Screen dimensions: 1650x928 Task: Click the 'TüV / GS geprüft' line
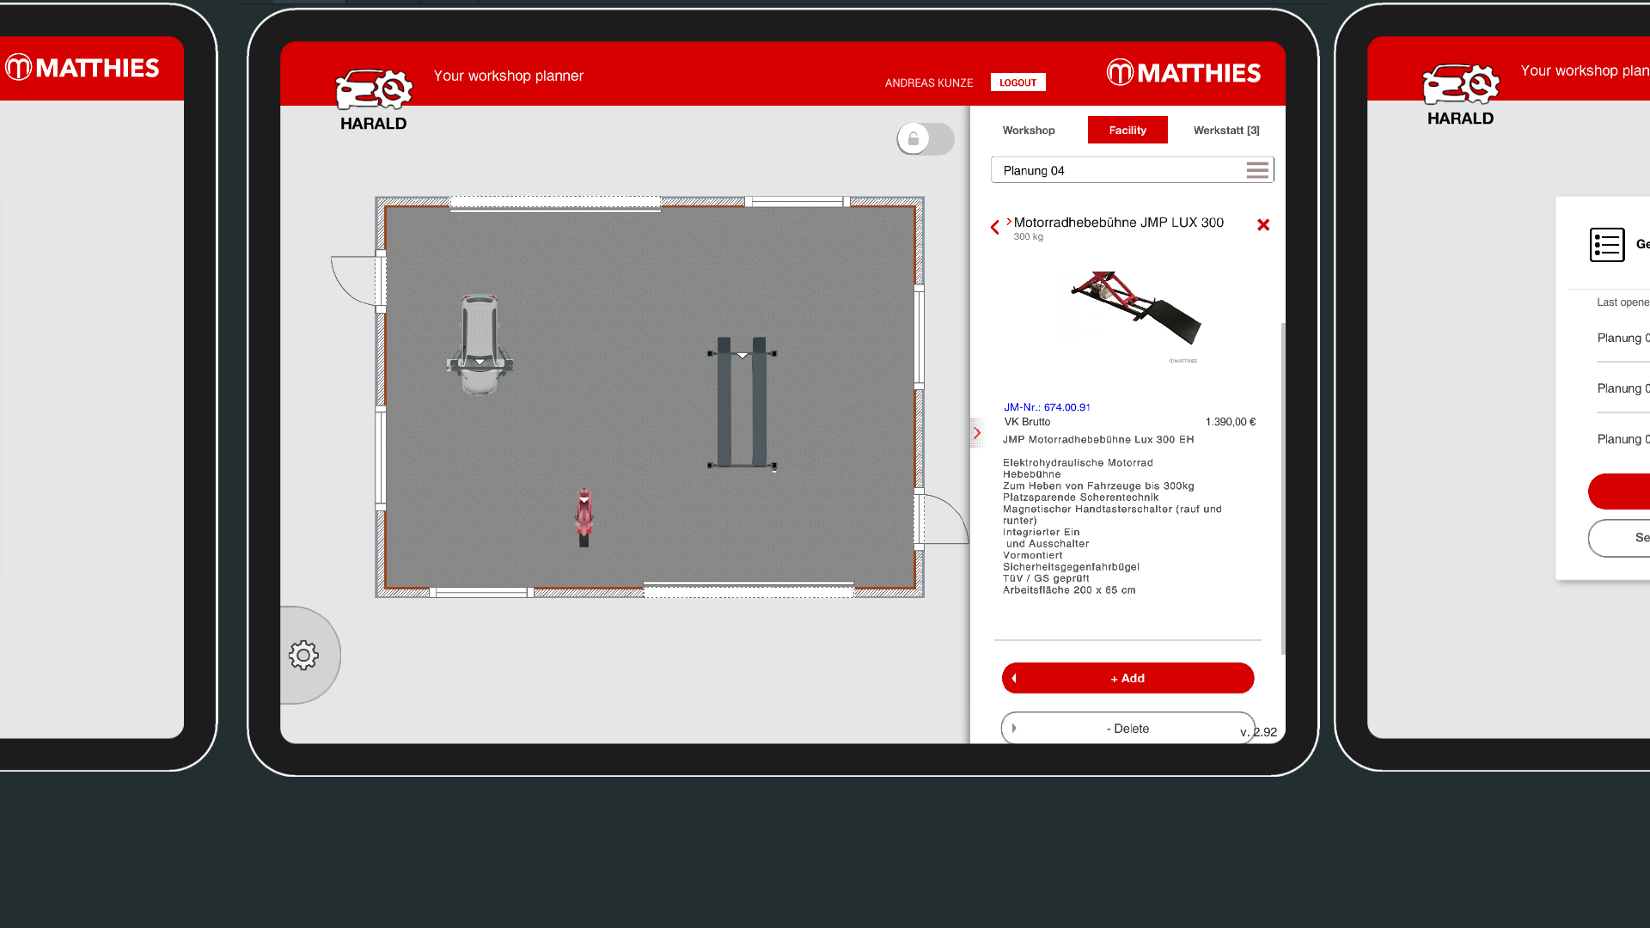tap(1046, 578)
